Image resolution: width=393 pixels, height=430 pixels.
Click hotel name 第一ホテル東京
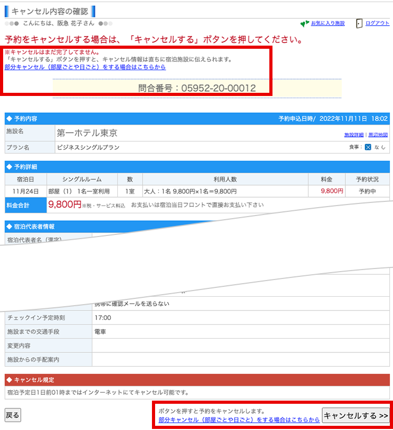click(86, 133)
